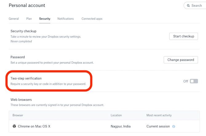Toggle Two-step verification on
The image size is (206, 136).
tap(194, 81)
